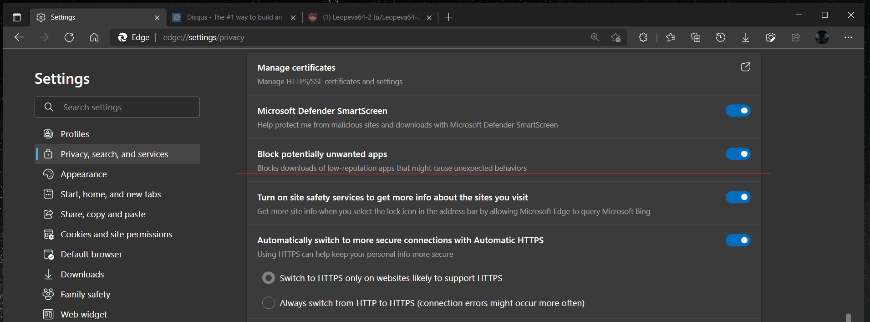This screenshot has height=322, width=870.
Task: Click the Edge logo in the address bar
Action: tap(122, 37)
